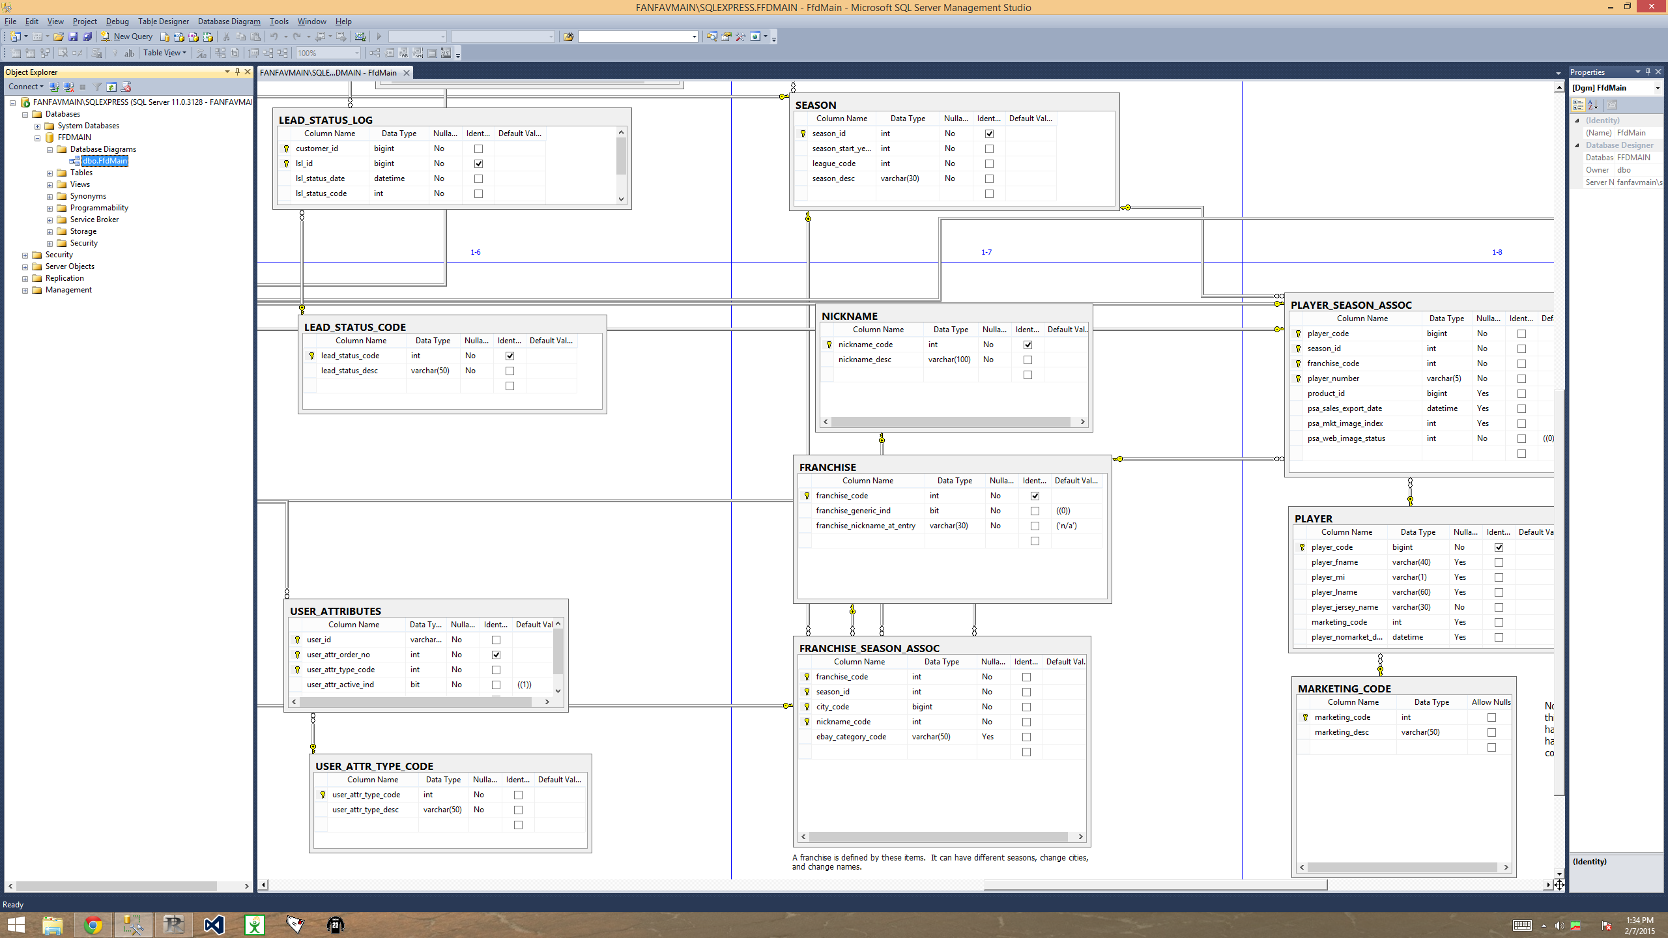The height and width of the screenshot is (938, 1668).
Task: Click the Arrange Tables diagram toolbar icon
Action: pos(282,53)
